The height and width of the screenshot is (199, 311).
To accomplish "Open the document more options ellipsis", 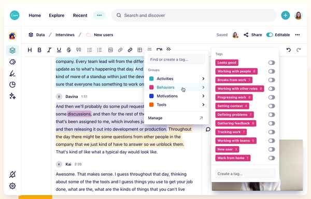I will point(298,35).
